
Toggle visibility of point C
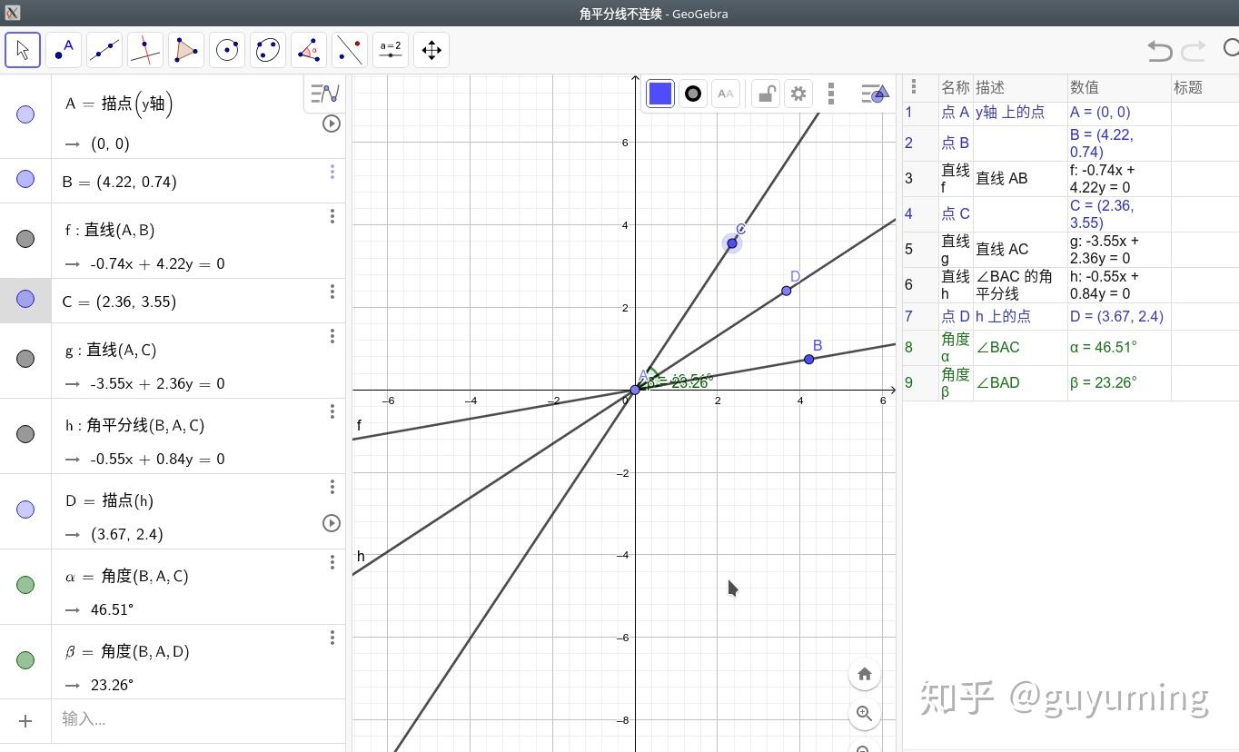pyautogui.click(x=25, y=299)
